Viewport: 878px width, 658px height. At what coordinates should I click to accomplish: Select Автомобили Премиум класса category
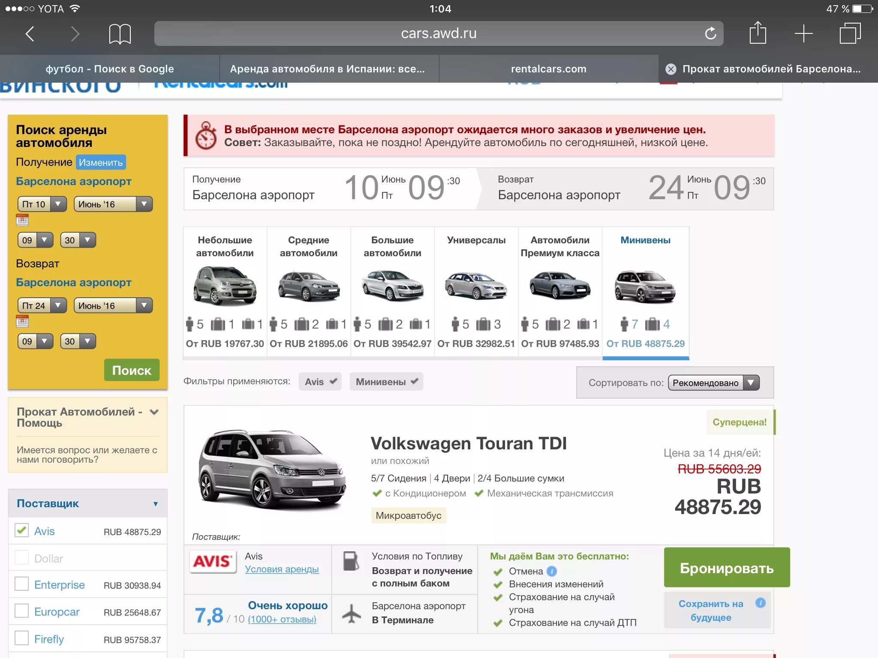pos(560,293)
